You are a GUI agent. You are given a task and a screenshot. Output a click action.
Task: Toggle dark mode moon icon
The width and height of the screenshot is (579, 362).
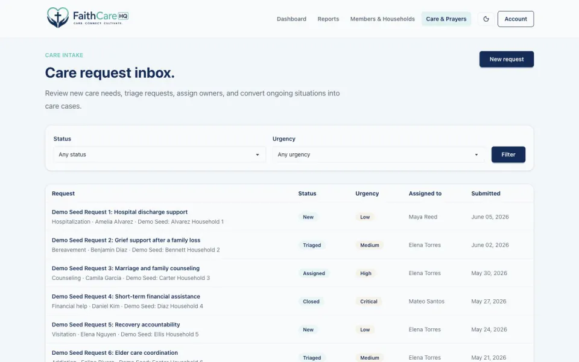pyautogui.click(x=486, y=19)
